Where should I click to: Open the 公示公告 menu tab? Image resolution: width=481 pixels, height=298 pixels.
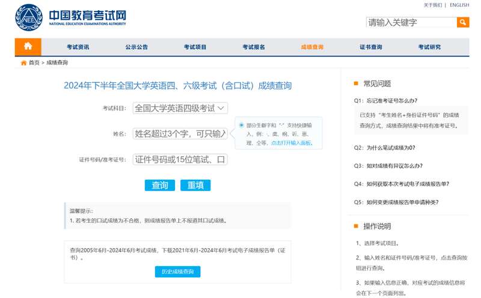pyautogui.click(x=136, y=47)
